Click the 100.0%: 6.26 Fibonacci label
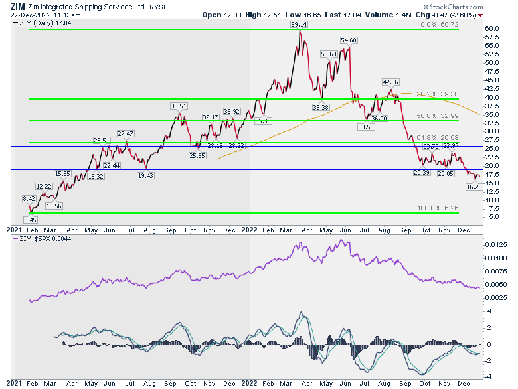 click(438, 208)
